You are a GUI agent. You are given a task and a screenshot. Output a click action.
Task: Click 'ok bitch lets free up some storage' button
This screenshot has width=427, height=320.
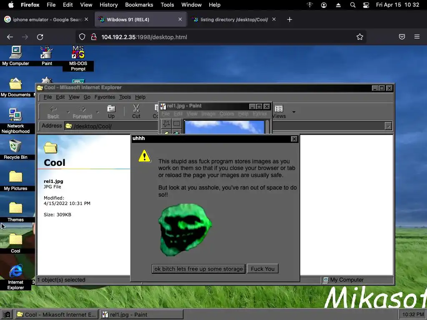click(198, 269)
